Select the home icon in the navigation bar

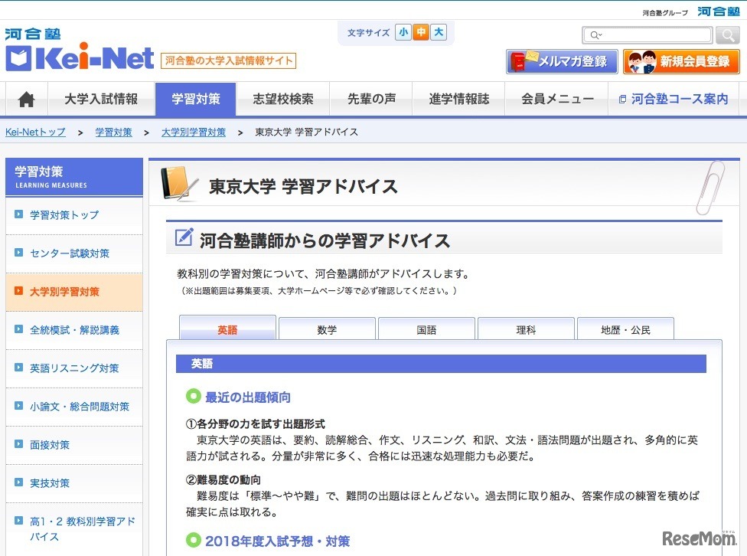tap(26, 99)
